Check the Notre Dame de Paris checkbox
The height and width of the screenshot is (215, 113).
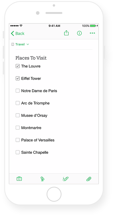pos(18,91)
